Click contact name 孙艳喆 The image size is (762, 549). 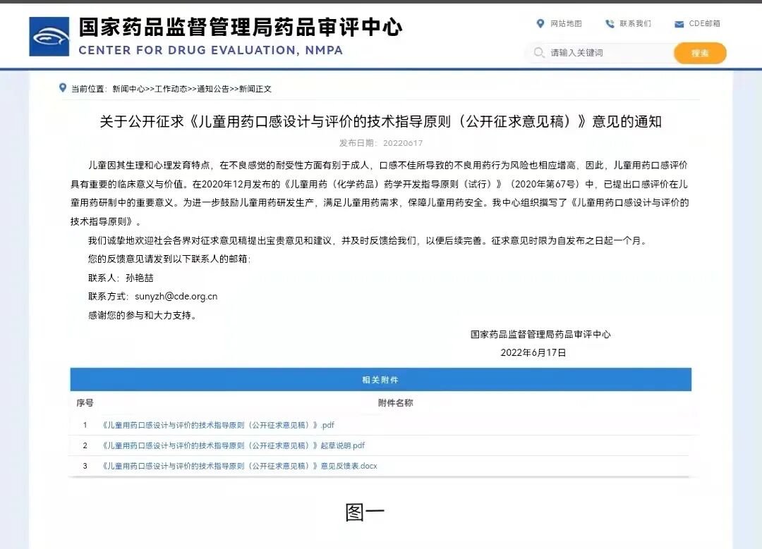(140, 278)
